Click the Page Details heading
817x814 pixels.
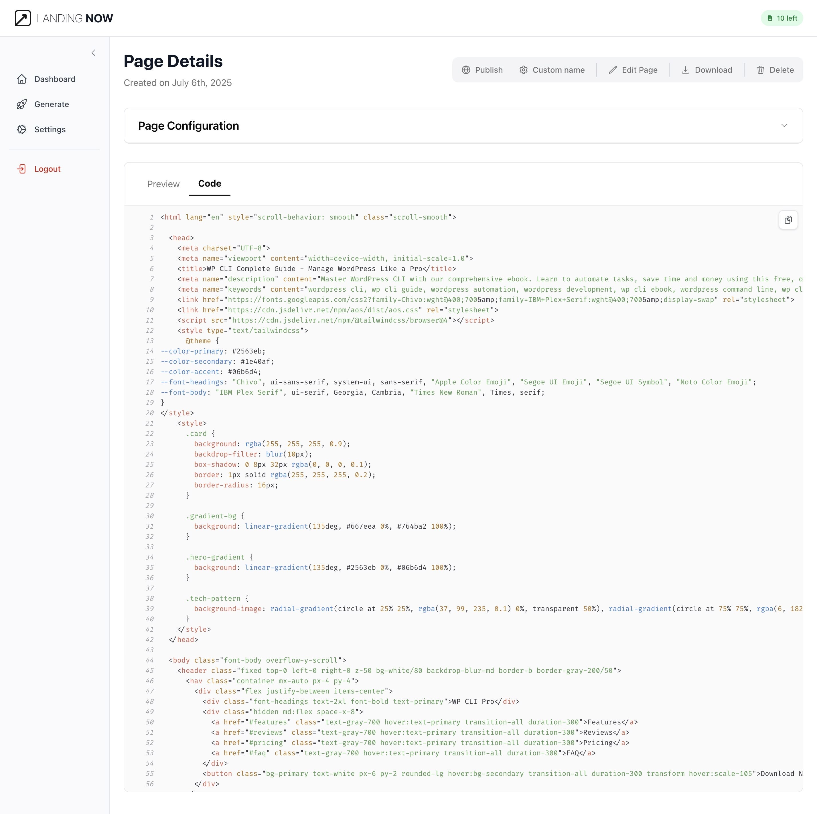point(173,61)
